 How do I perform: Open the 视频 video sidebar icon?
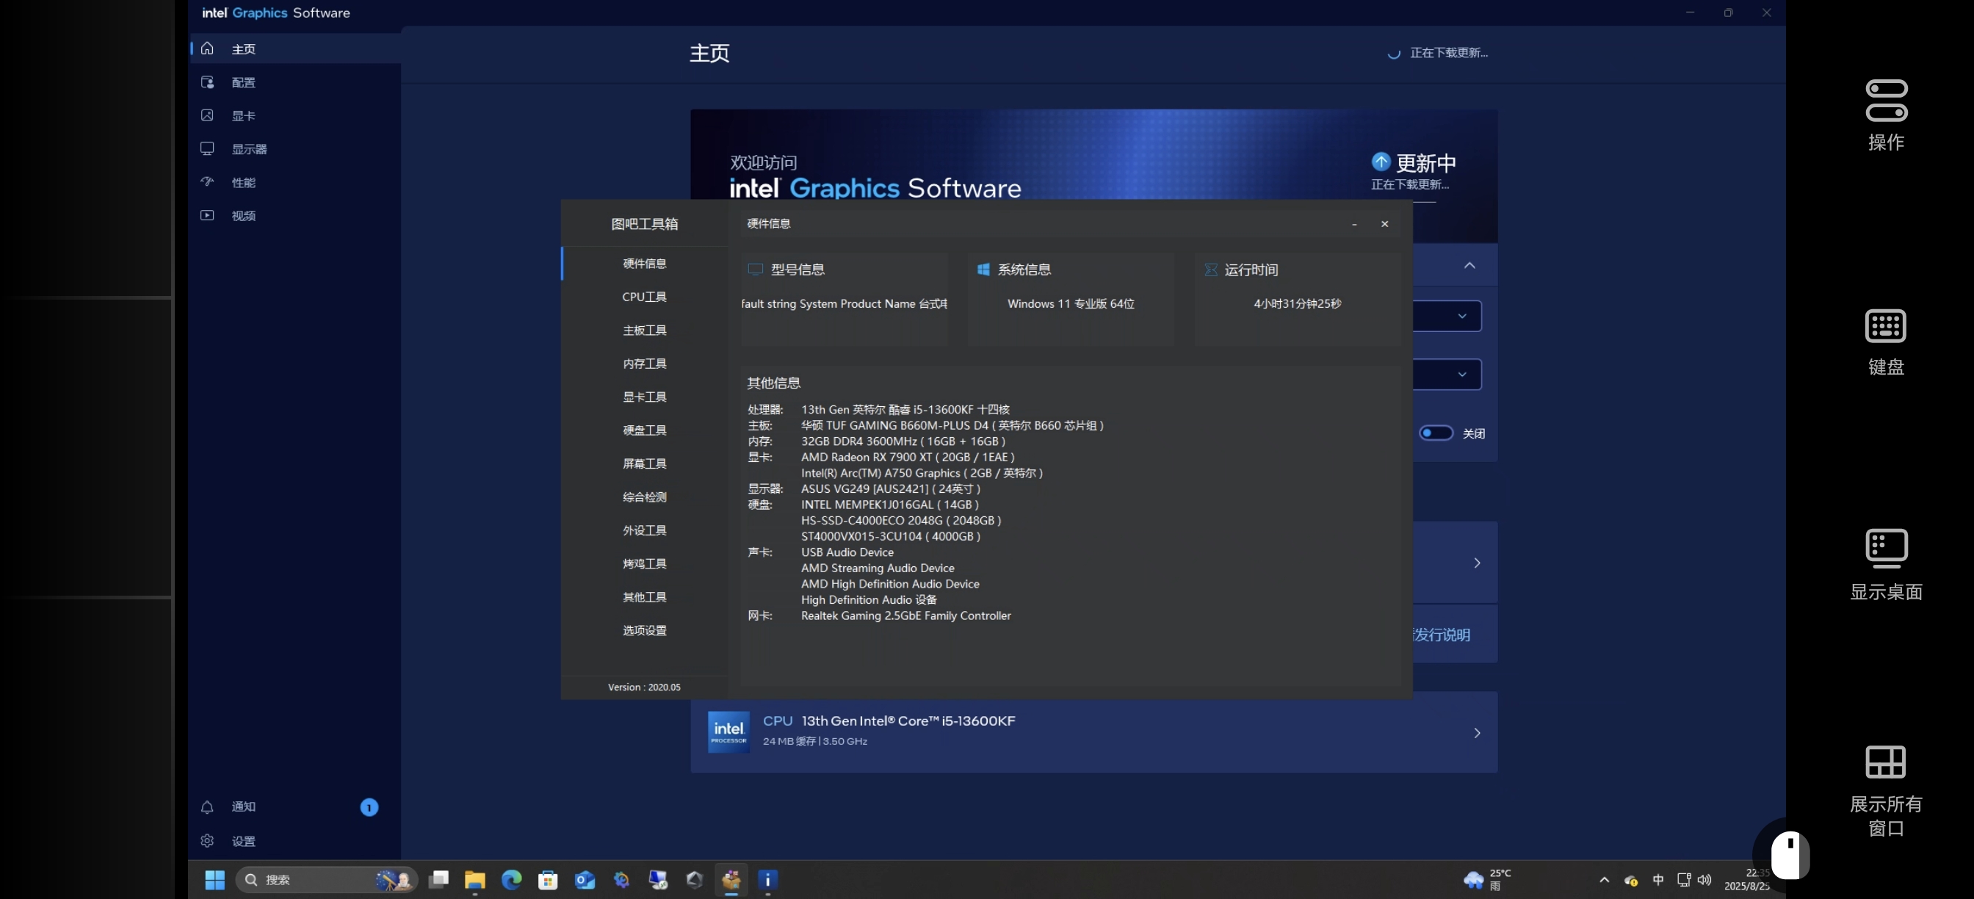click(x=207, y=215)
